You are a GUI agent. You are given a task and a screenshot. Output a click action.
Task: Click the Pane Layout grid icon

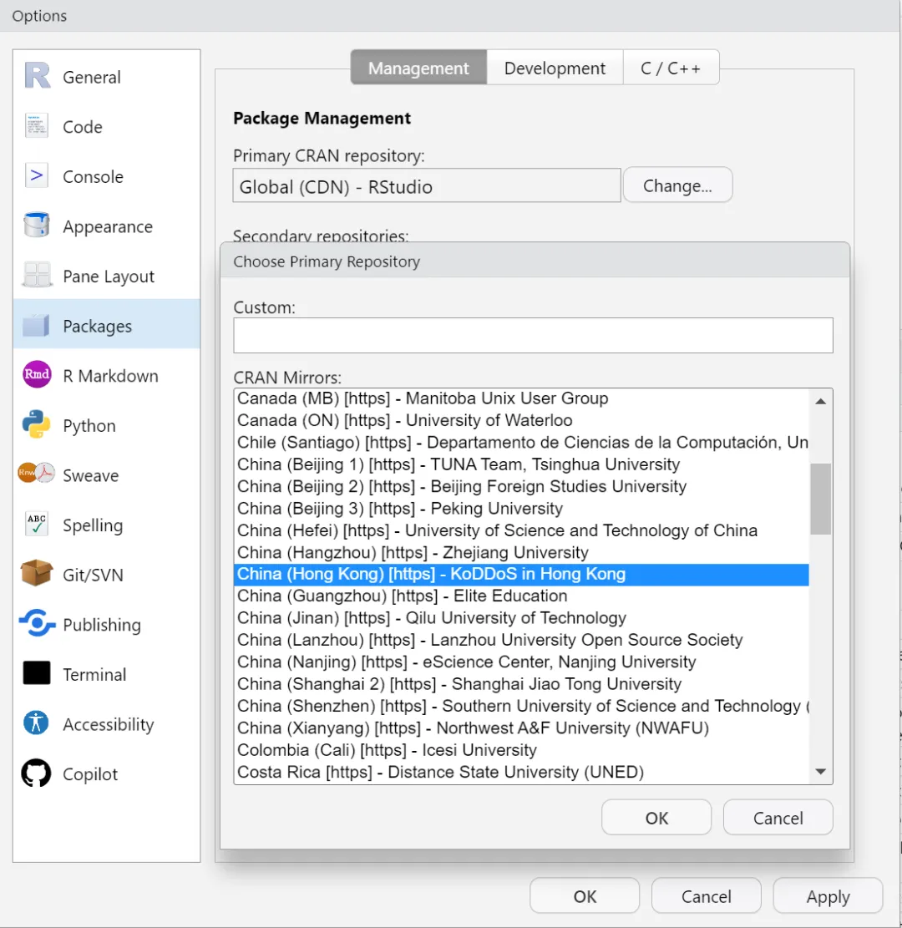[37, 275]
